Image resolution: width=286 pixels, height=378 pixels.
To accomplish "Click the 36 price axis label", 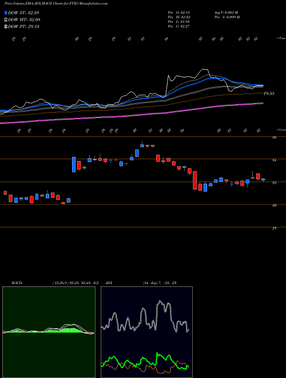I will 274,137.
